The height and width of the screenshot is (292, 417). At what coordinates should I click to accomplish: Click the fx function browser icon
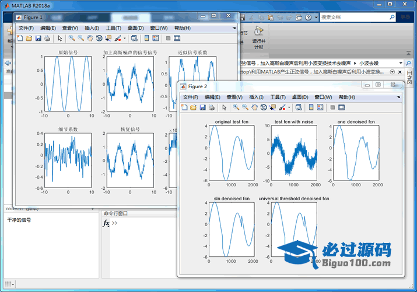(x=106, y=223)
